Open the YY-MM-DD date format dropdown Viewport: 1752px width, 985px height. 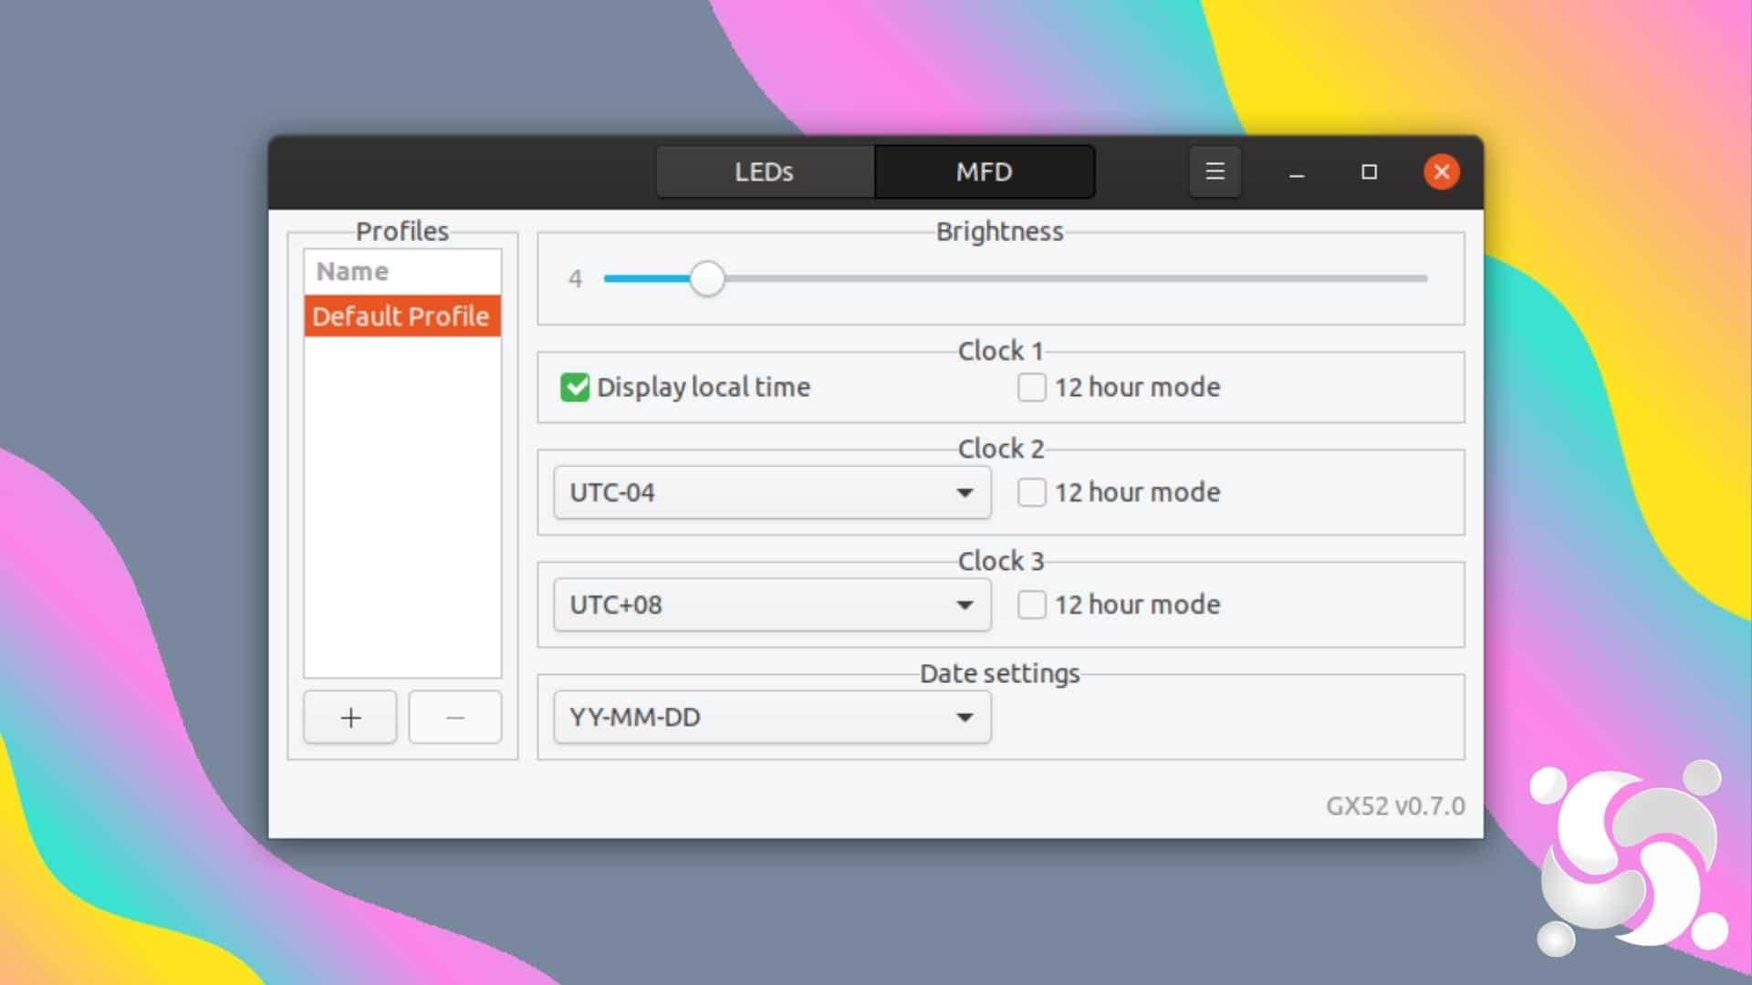tap(772, 717)
